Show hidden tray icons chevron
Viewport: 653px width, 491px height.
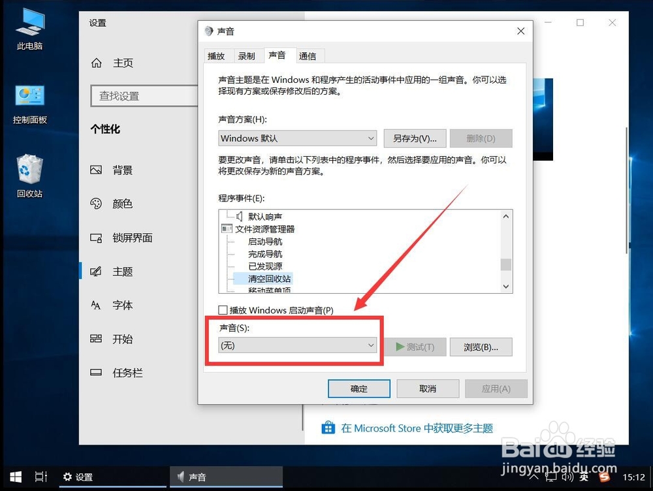[x=534, y=477]
